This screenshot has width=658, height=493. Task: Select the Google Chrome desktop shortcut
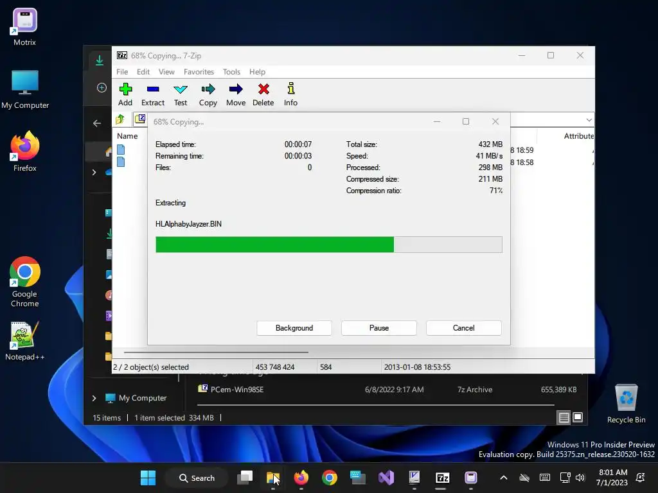(25, 282)
